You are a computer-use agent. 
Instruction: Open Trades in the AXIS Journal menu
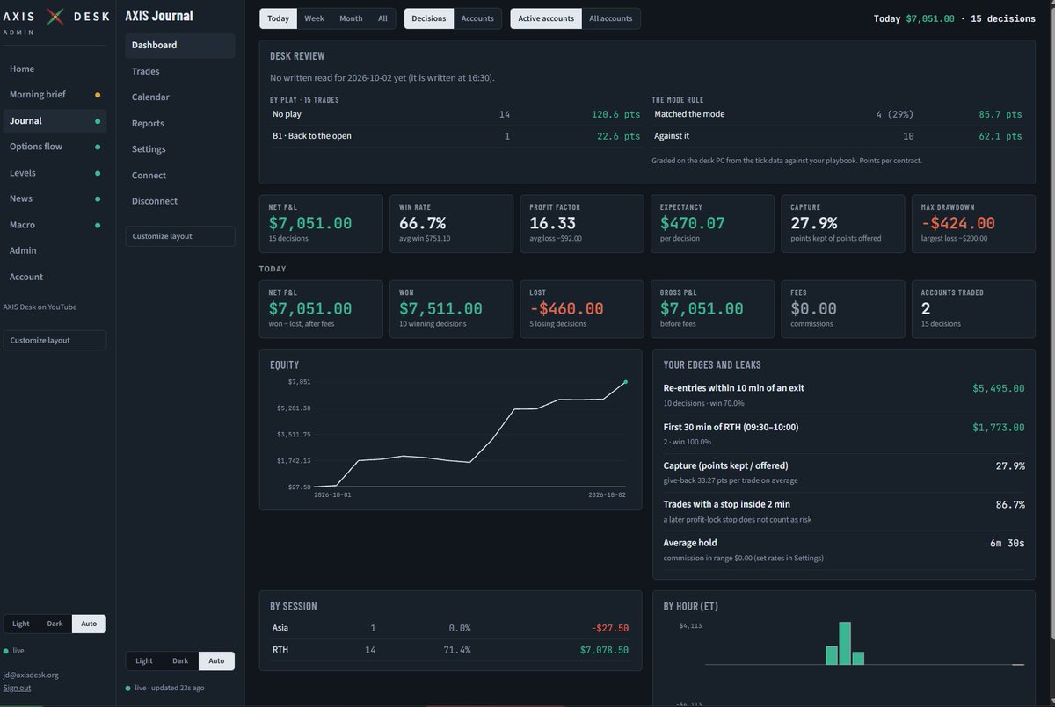tap(180, 71)
